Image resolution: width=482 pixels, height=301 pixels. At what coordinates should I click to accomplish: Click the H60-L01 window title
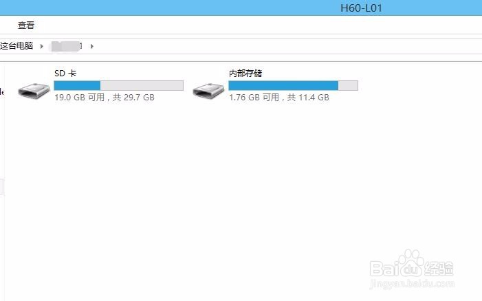pos(361,8)
